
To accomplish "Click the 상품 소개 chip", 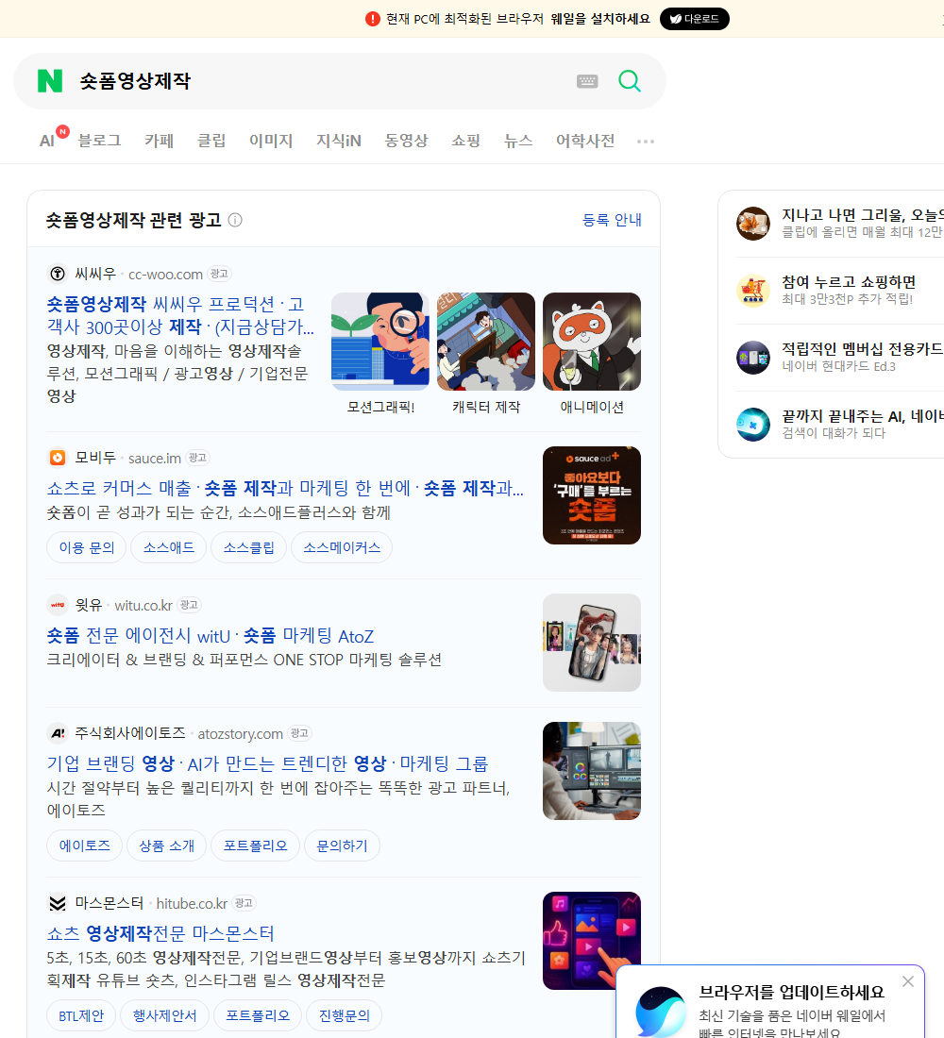I will click(x=167, y=845).
